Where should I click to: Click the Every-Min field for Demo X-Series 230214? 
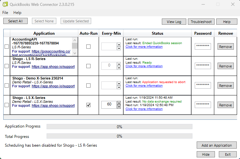click(x=109, y=85)
